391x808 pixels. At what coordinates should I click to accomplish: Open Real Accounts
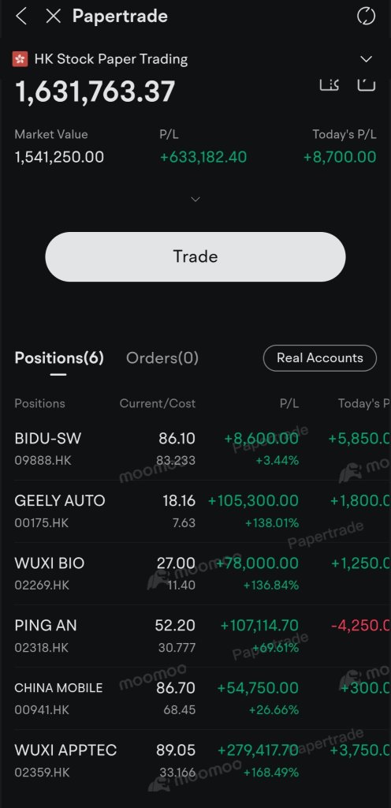tap(320, 357)
